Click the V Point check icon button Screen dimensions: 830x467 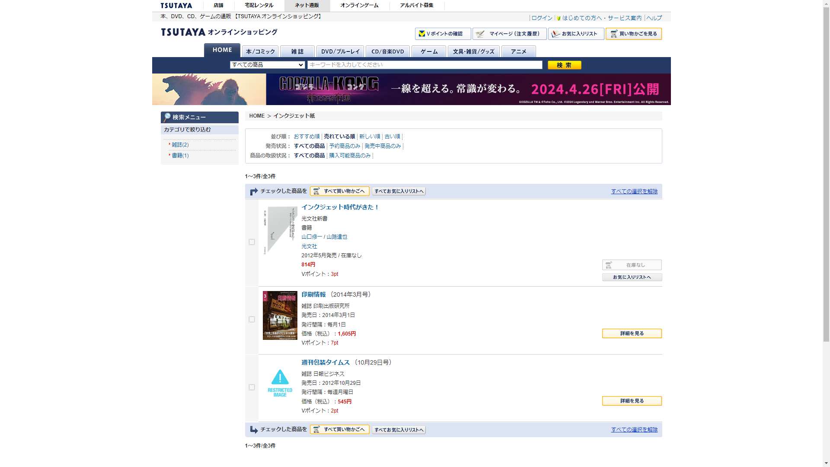tap(422, 34)
